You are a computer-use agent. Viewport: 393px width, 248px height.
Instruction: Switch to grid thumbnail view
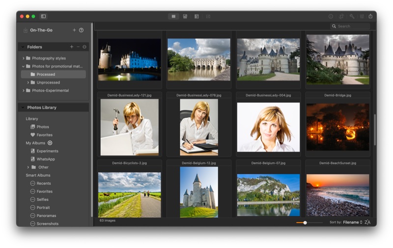(173, 16)
